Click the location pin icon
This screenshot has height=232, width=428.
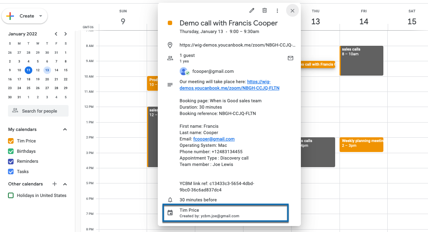(170, 45)
